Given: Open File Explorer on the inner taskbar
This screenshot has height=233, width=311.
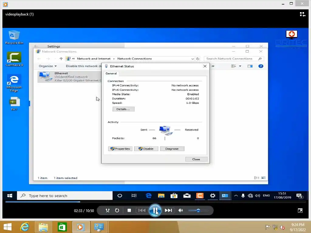Looking at the screenshot, I should pos(161,196).
